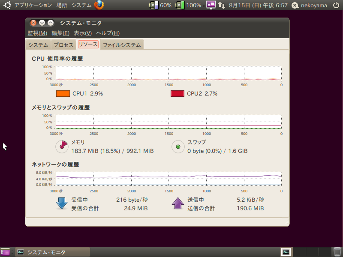Click the ネットワークの履歴 heading
343x257 pixels.
(x=55, y=164)
